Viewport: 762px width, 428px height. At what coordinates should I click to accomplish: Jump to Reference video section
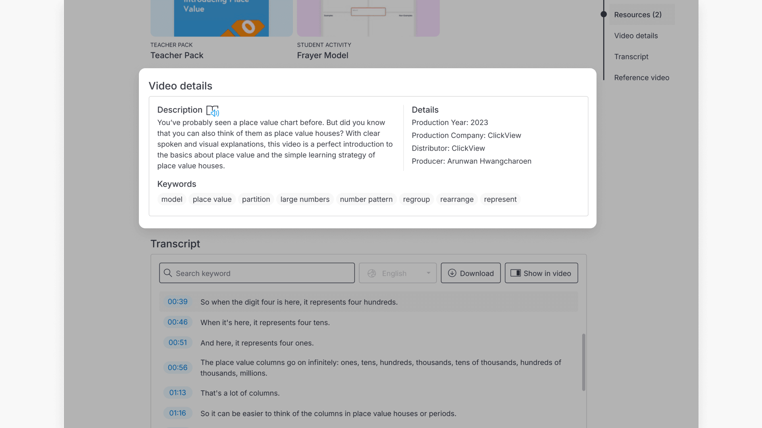pyautogui.click(x=641, y=78)
